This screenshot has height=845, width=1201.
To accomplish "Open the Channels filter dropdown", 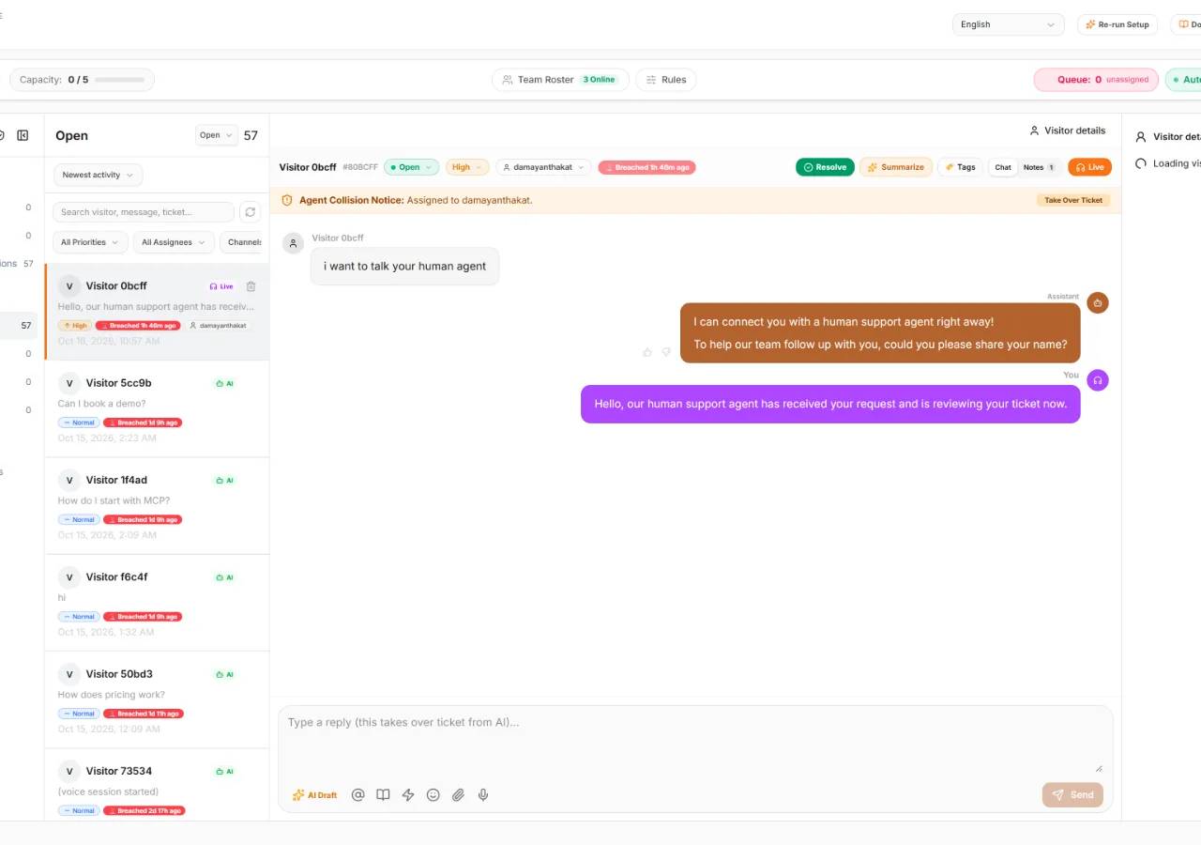I will [x=244, y=242].
